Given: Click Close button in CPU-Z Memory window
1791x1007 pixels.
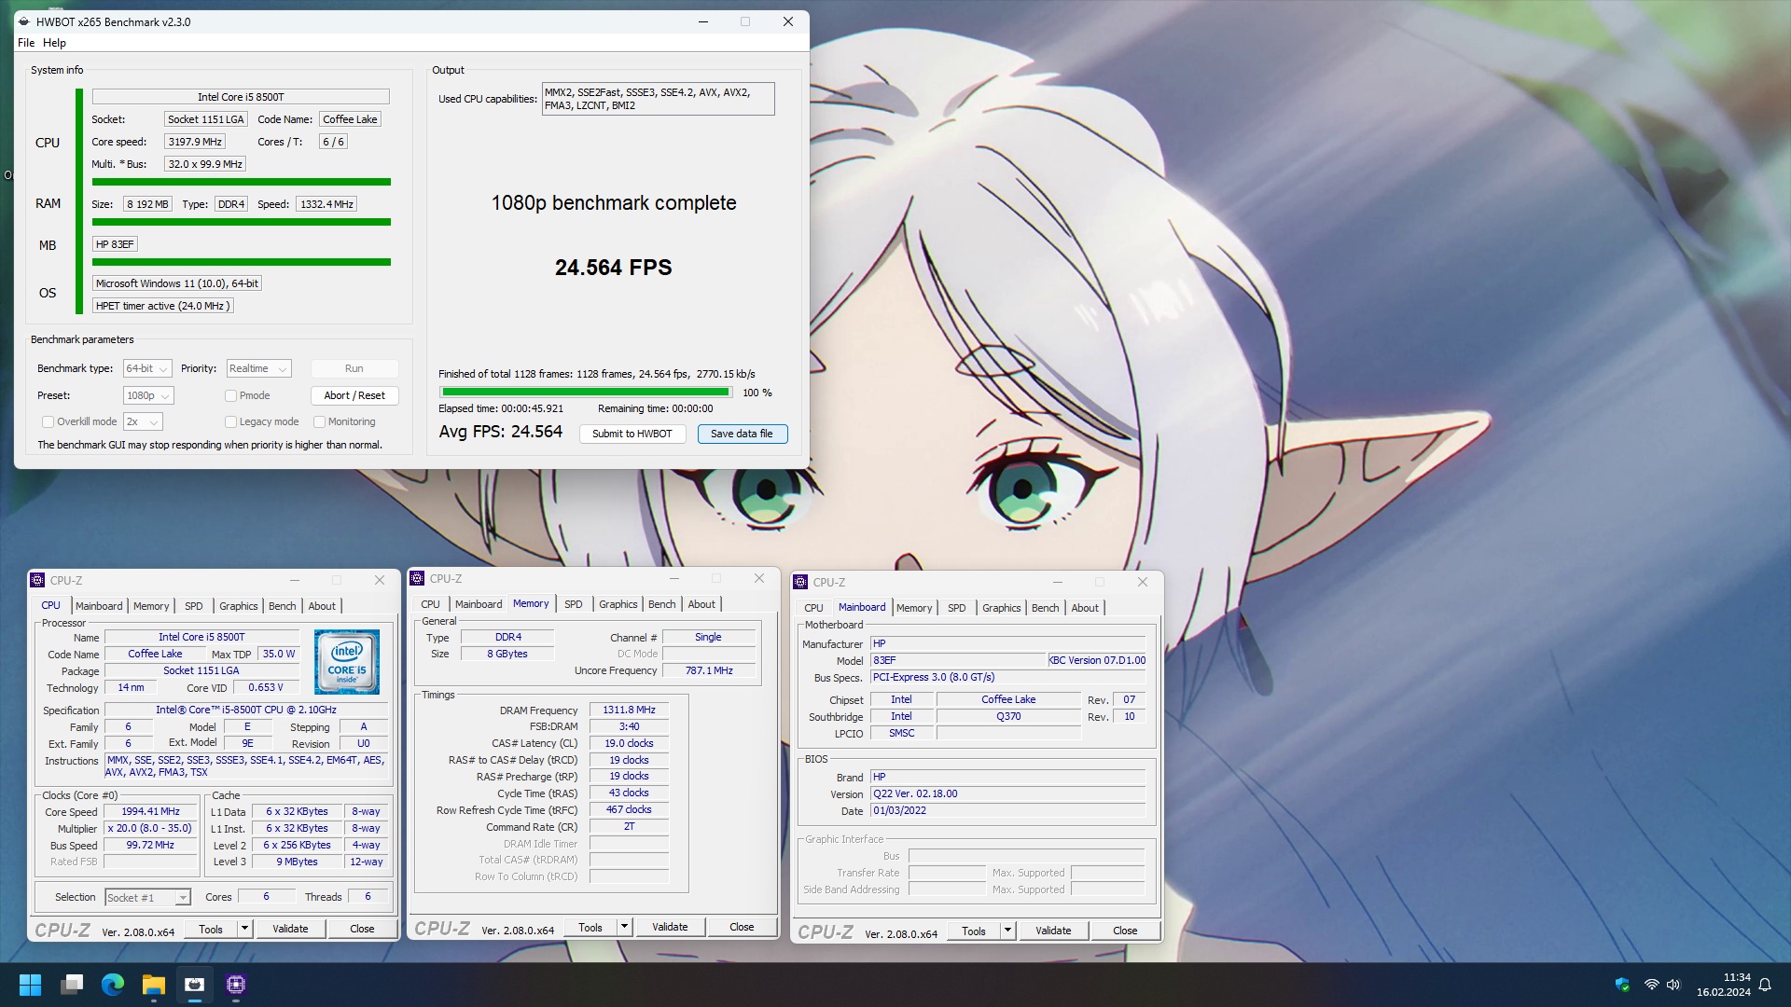Looking at the screenshot, I should [742, 927].
